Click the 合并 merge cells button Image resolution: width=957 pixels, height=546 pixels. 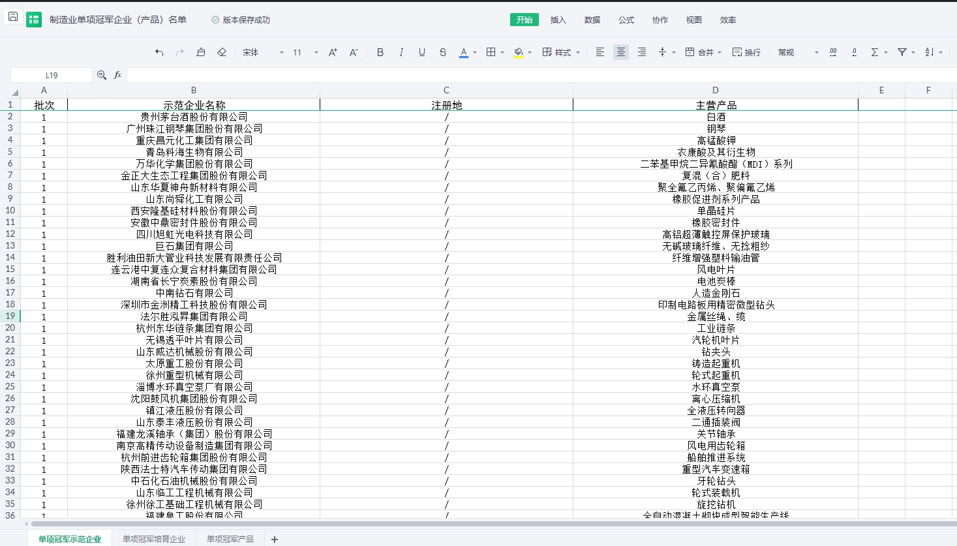(699, 52)
